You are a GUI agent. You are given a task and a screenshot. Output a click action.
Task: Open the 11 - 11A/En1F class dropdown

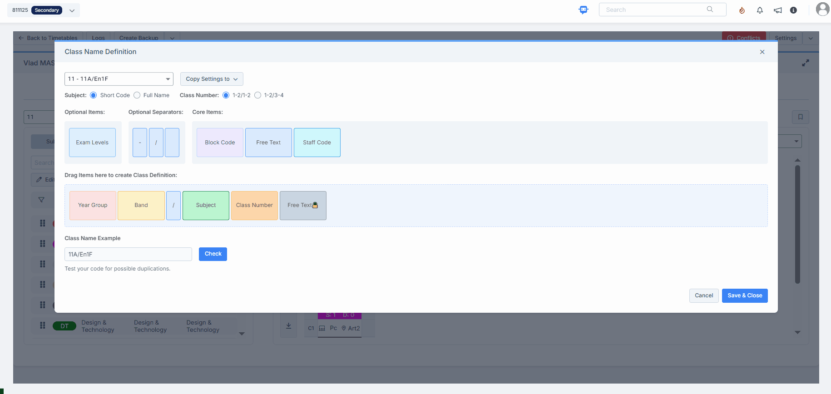119,79
